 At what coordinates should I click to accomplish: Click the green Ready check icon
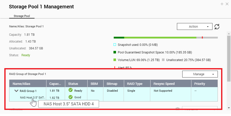coord(71,90)
